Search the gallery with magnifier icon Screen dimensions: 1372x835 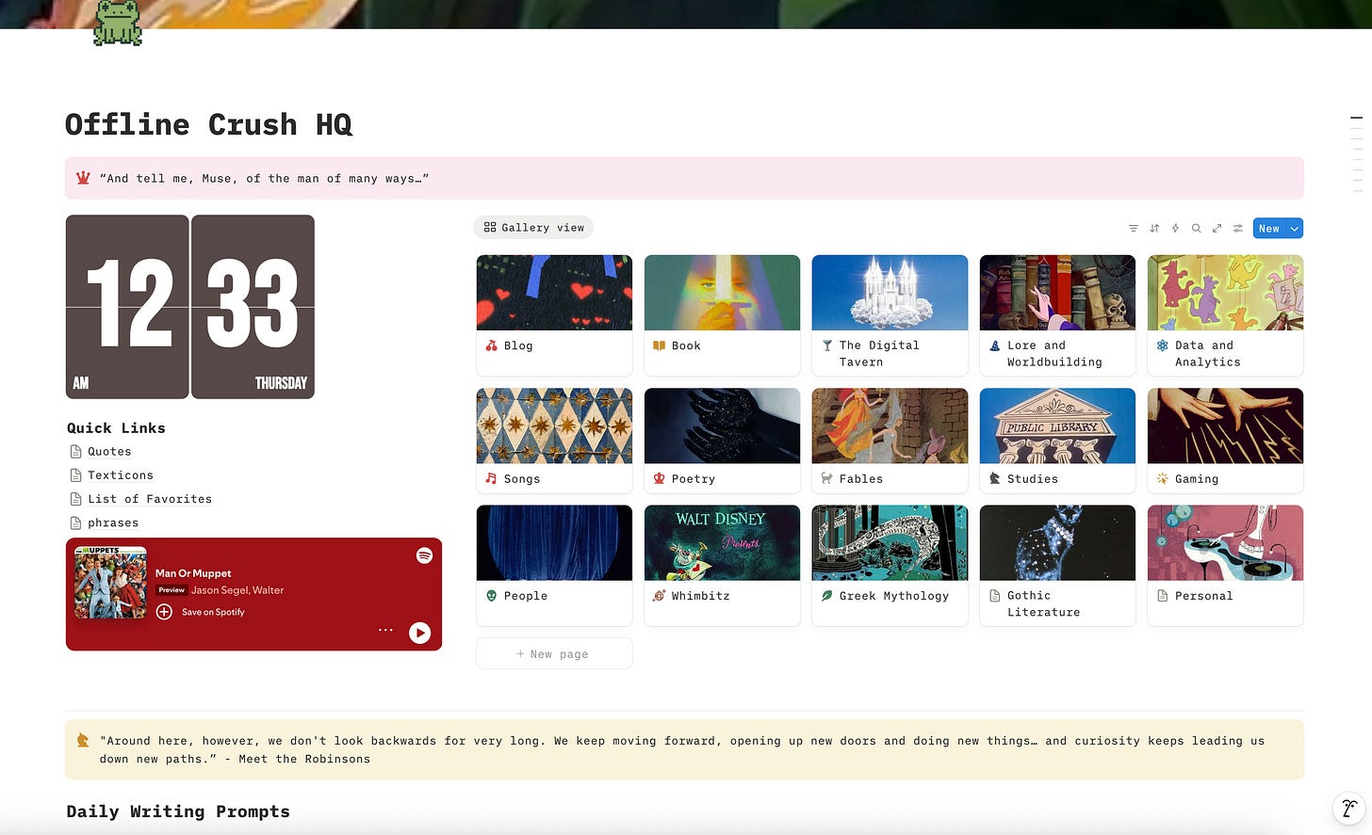1196,228
